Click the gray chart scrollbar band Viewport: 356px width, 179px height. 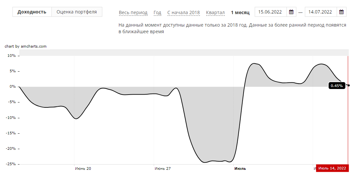point(184,53)
